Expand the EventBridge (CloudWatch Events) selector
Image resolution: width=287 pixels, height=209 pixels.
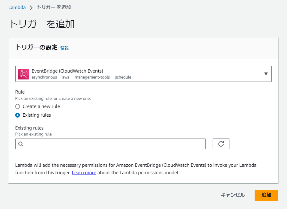[x=143, y=74]
